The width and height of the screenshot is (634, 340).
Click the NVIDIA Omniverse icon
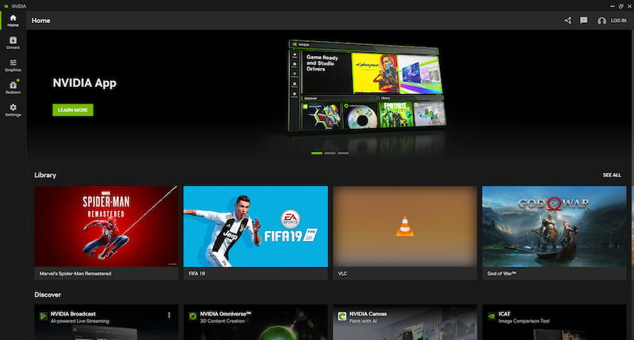(x=193, y=316)
